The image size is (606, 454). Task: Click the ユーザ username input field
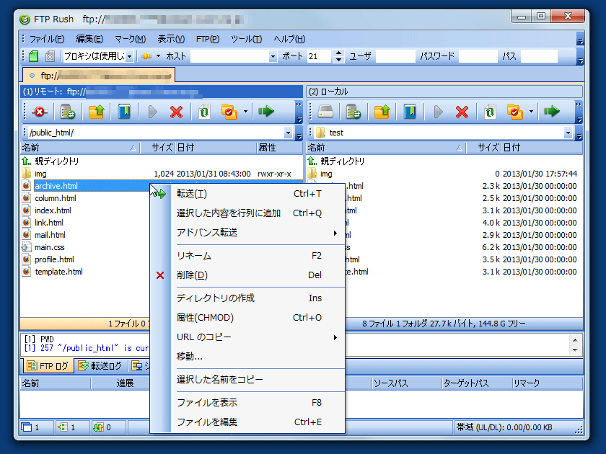[x=395, y=56]
